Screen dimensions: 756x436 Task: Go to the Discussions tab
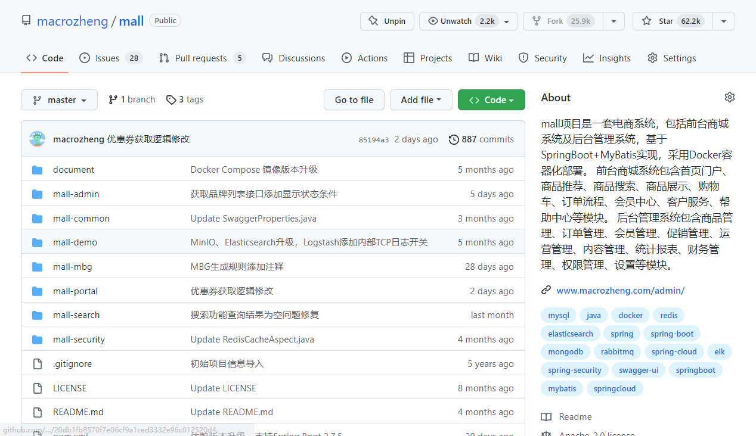pyautogui.click(x=294, y=58)
